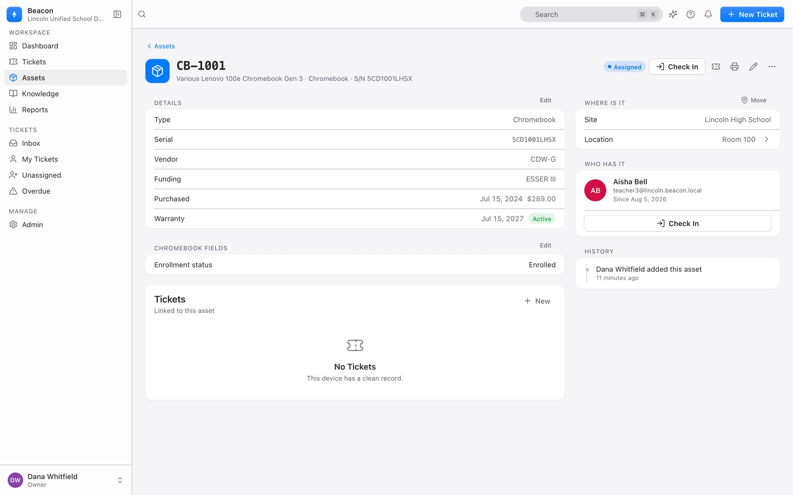Select Assets in sidebar
Image resolution: width=793 pixels, height=495 pixels.
pyautogui.click(x=66, y=78)
